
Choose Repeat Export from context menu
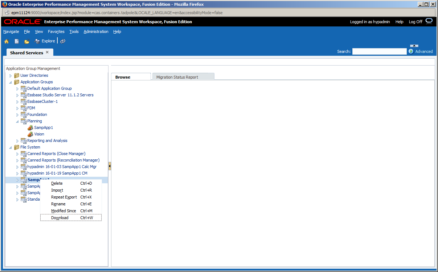pyautogui.click(x=71, y=197)
